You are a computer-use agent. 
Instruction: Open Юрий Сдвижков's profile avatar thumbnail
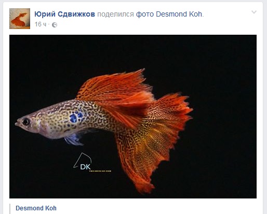(x=20, y=19)
